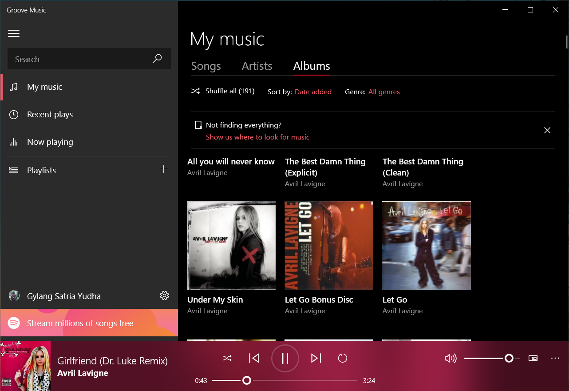Click the search magnifier icon

tap(157, 59)
